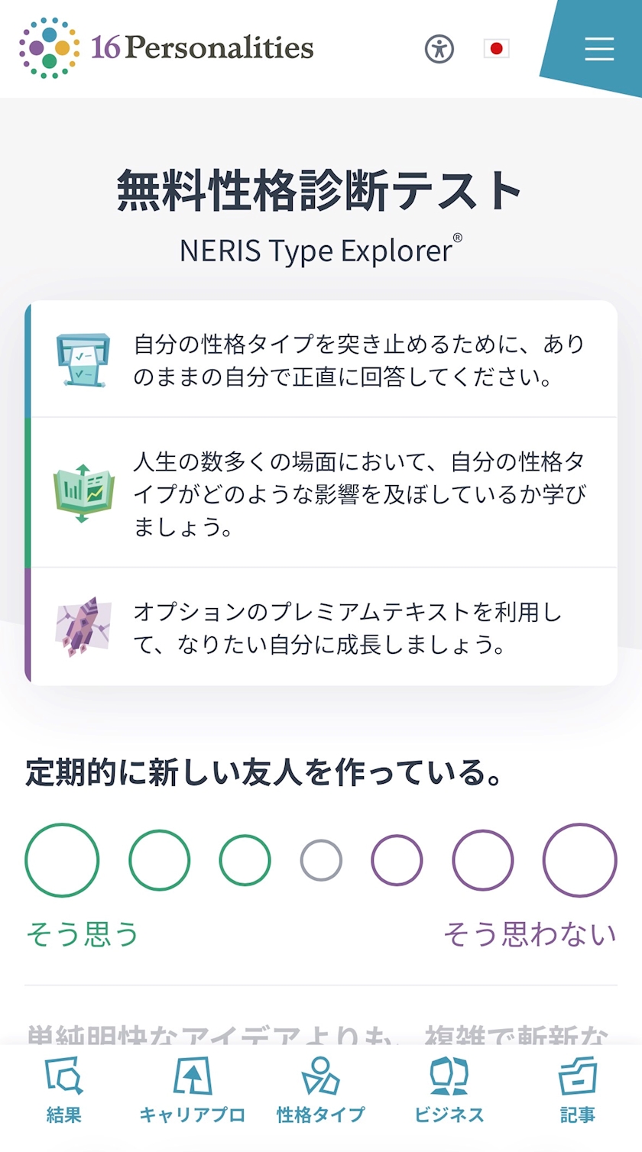Viewport: 642px width, 1152px height.
Task: Click the そう思わない disagree label
Action: (x=530, y=934)
